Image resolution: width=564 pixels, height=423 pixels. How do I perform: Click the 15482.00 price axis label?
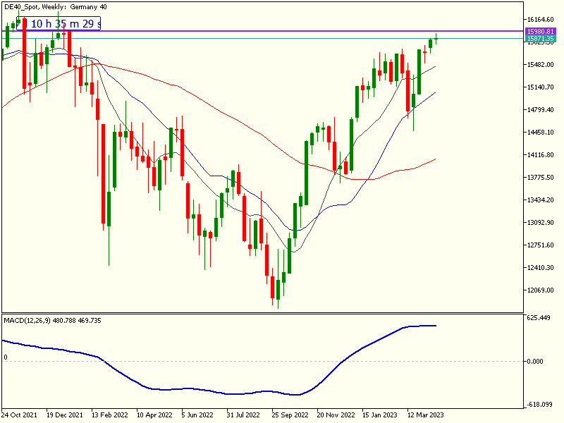(541, 65)
